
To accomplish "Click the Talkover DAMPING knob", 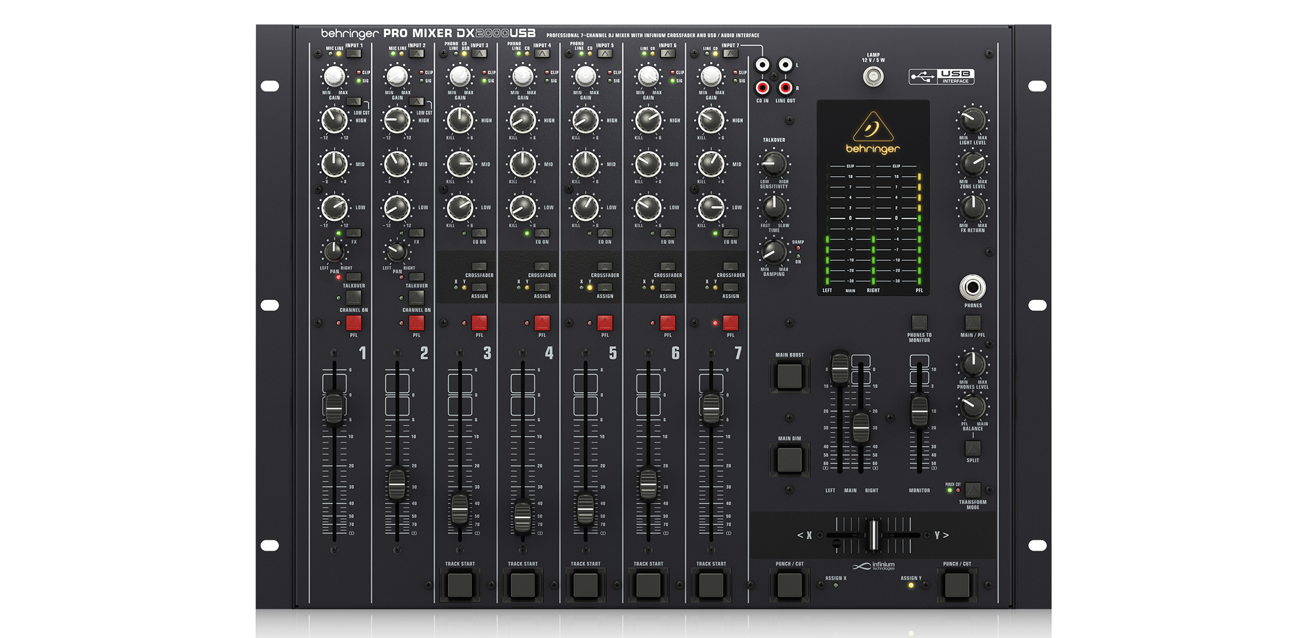I will (773, 251).
